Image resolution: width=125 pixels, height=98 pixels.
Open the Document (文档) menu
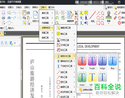click(19, 7)
